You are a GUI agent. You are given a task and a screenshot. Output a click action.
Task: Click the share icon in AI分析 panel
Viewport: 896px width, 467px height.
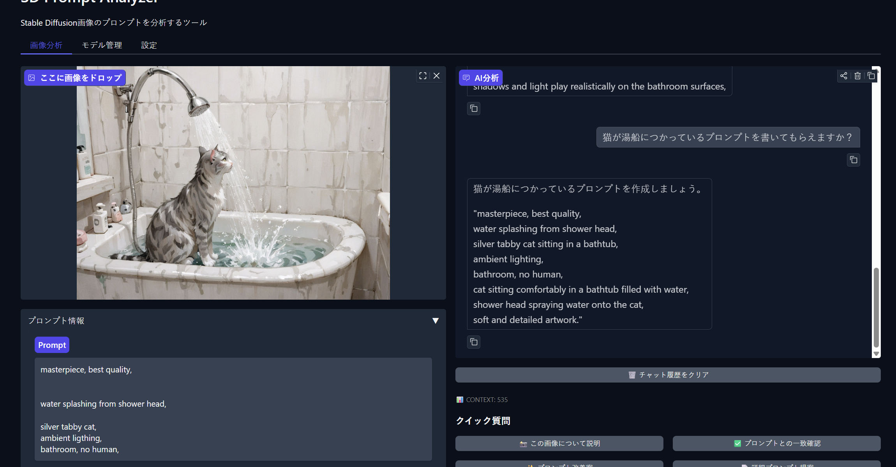tap(843, 76)
